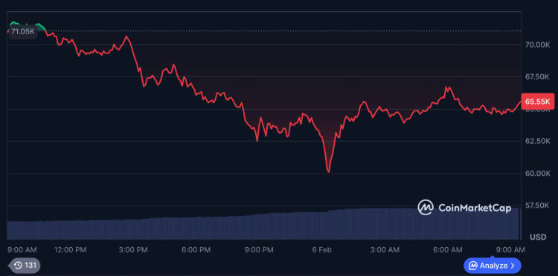Viewport: 558px width, 276px height.
Task: Click the Analyze button
Action: click(x=493, y=266)
